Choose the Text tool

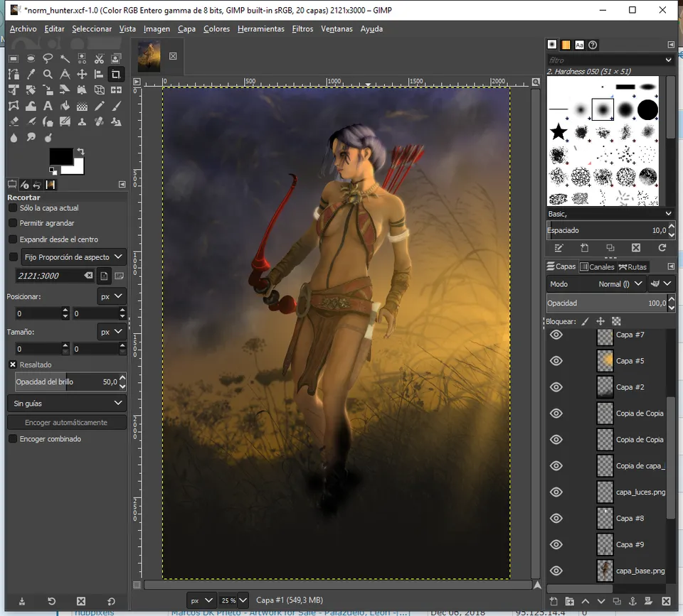tap(48, 106)
